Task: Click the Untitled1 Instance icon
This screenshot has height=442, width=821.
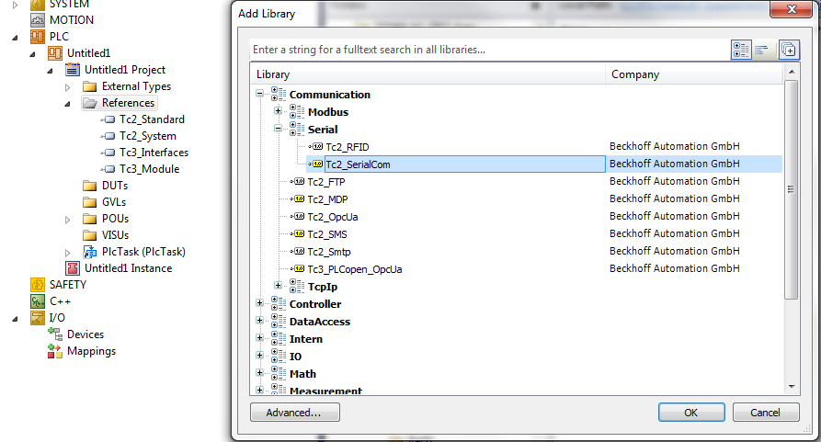Action: pos(73,268)
